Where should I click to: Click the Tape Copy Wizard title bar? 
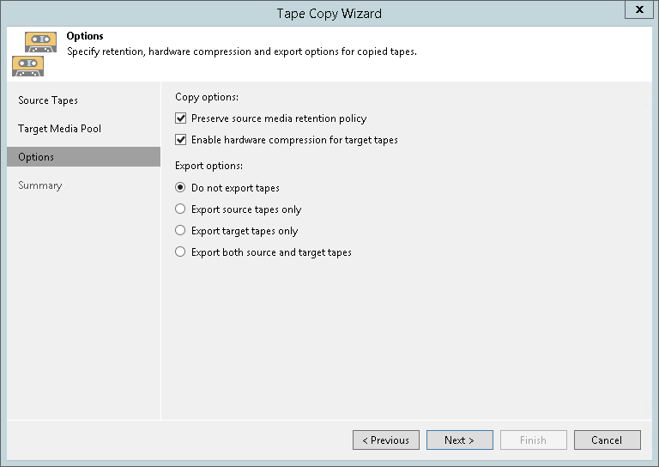point(329,13)
